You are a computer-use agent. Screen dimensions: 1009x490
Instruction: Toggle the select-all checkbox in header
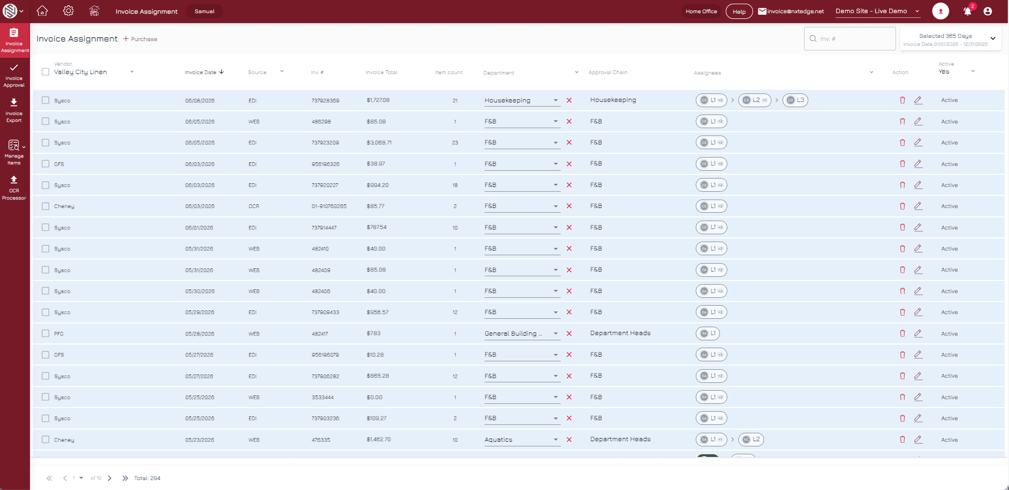46,72
